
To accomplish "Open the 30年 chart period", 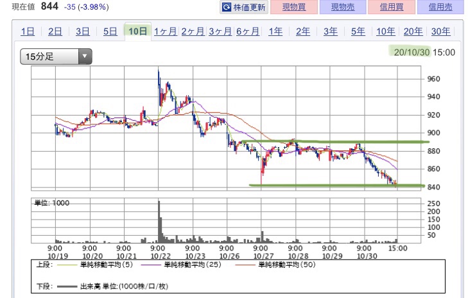I will (x=440, y=31).
